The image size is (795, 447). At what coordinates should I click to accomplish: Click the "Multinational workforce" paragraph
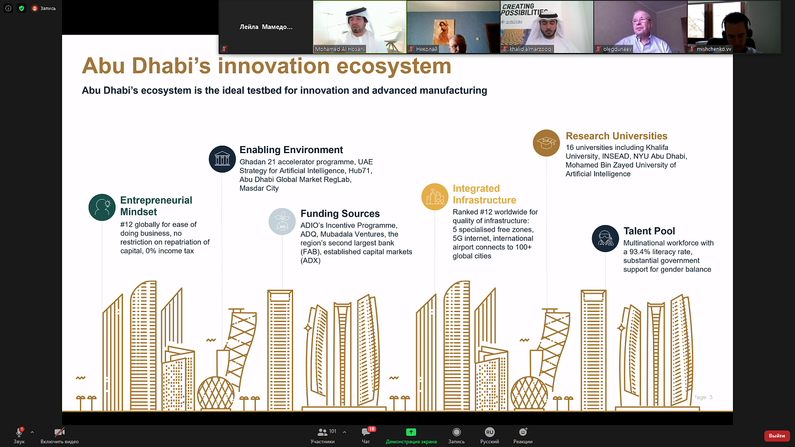(668, 256)
